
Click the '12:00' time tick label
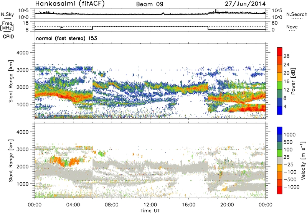(150, 205)
